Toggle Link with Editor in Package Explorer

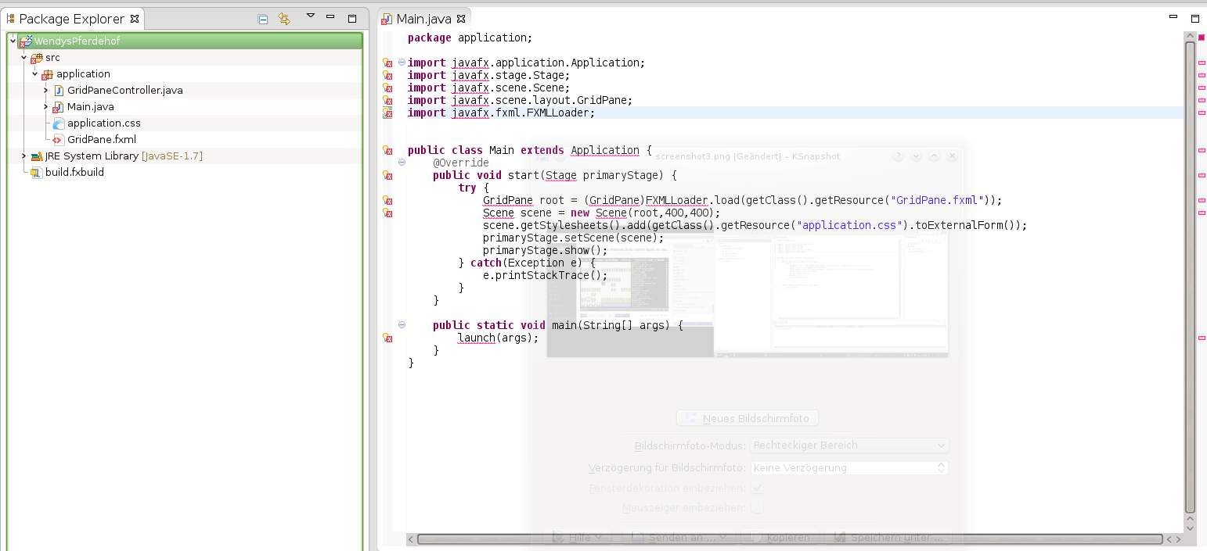click(284, 19)
